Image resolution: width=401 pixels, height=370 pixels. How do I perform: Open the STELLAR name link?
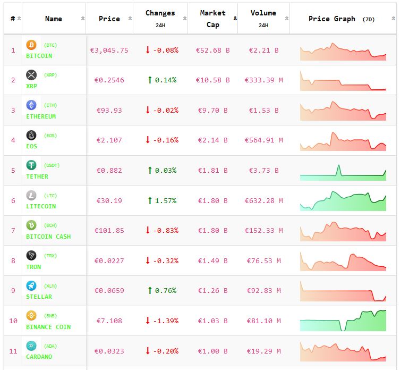[x=39, y=297]
